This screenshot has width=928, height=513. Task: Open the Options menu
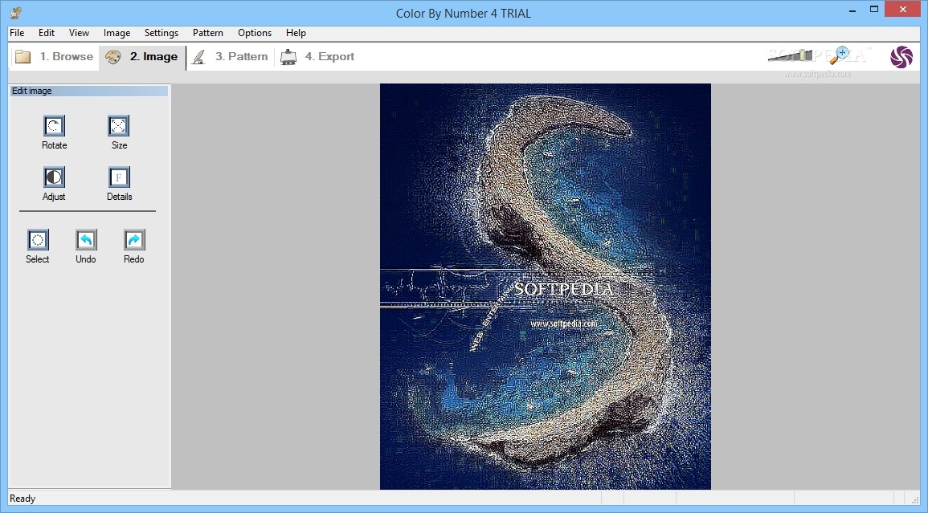click(x=255, y=33)
